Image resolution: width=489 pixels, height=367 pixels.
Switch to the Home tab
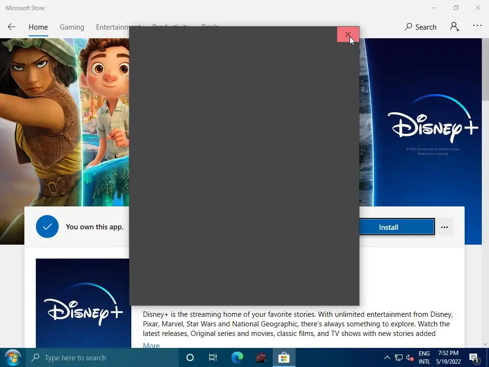tap(38, 27)
